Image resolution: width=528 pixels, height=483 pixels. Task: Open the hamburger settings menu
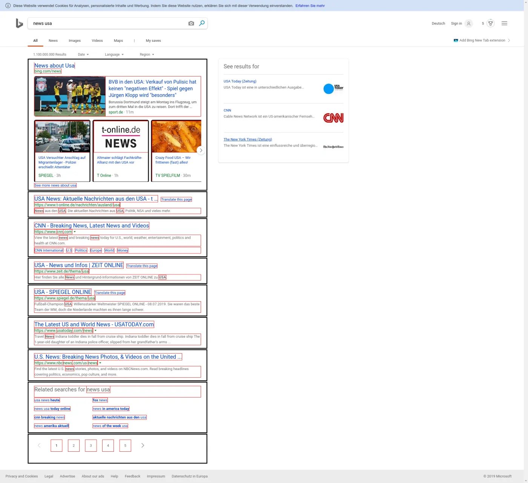(504, 23)
